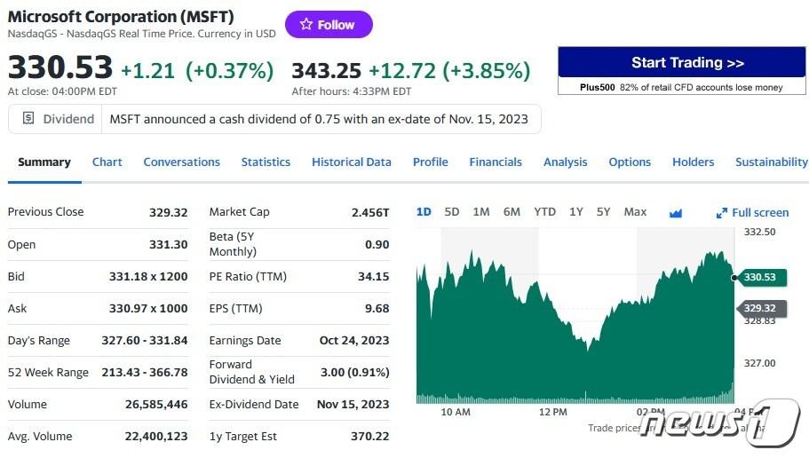
Task: Open the Chart tab
Action: [107, 162]
